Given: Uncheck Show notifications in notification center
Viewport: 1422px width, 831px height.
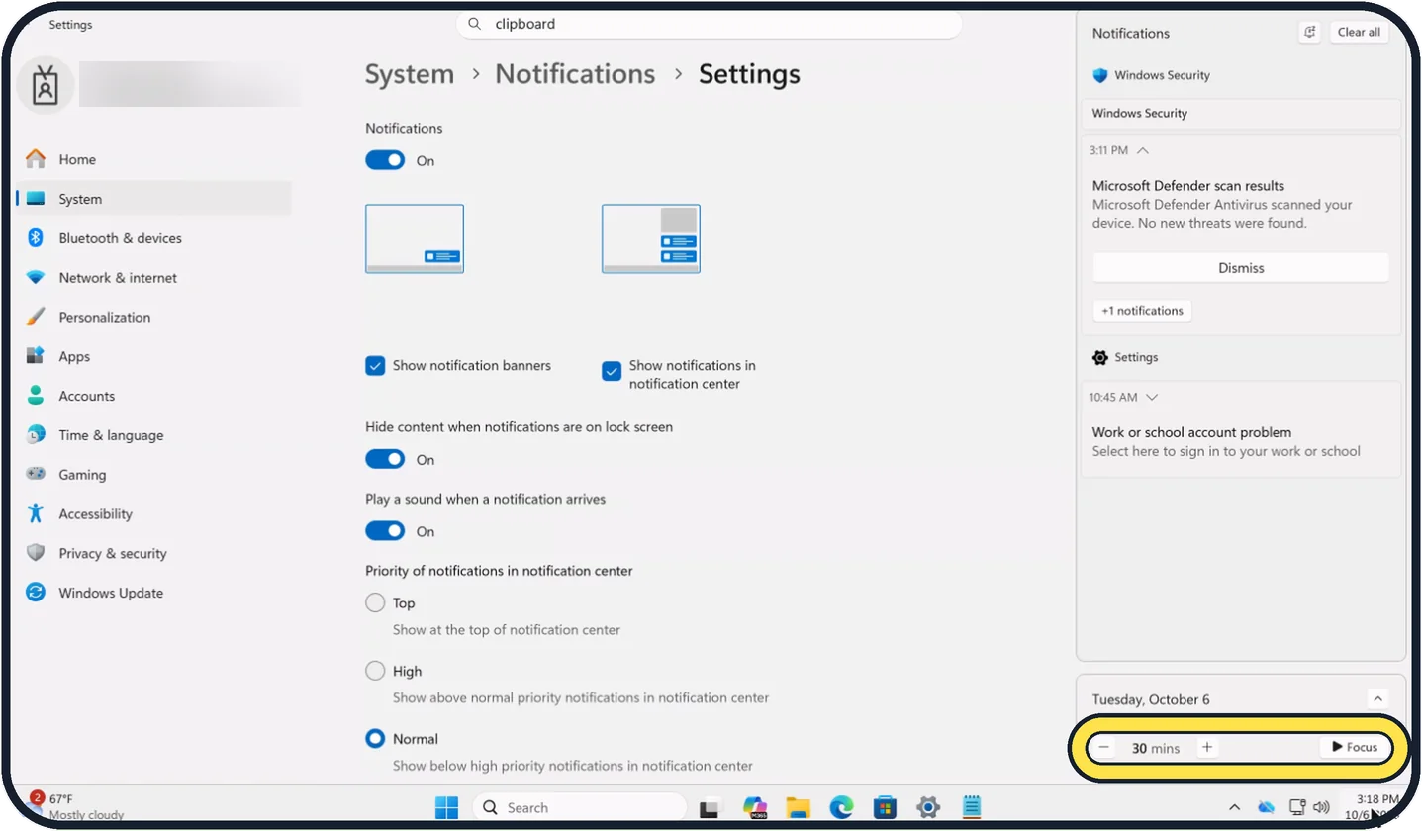Looking at the screenshot, I should [x=612, y=371].
